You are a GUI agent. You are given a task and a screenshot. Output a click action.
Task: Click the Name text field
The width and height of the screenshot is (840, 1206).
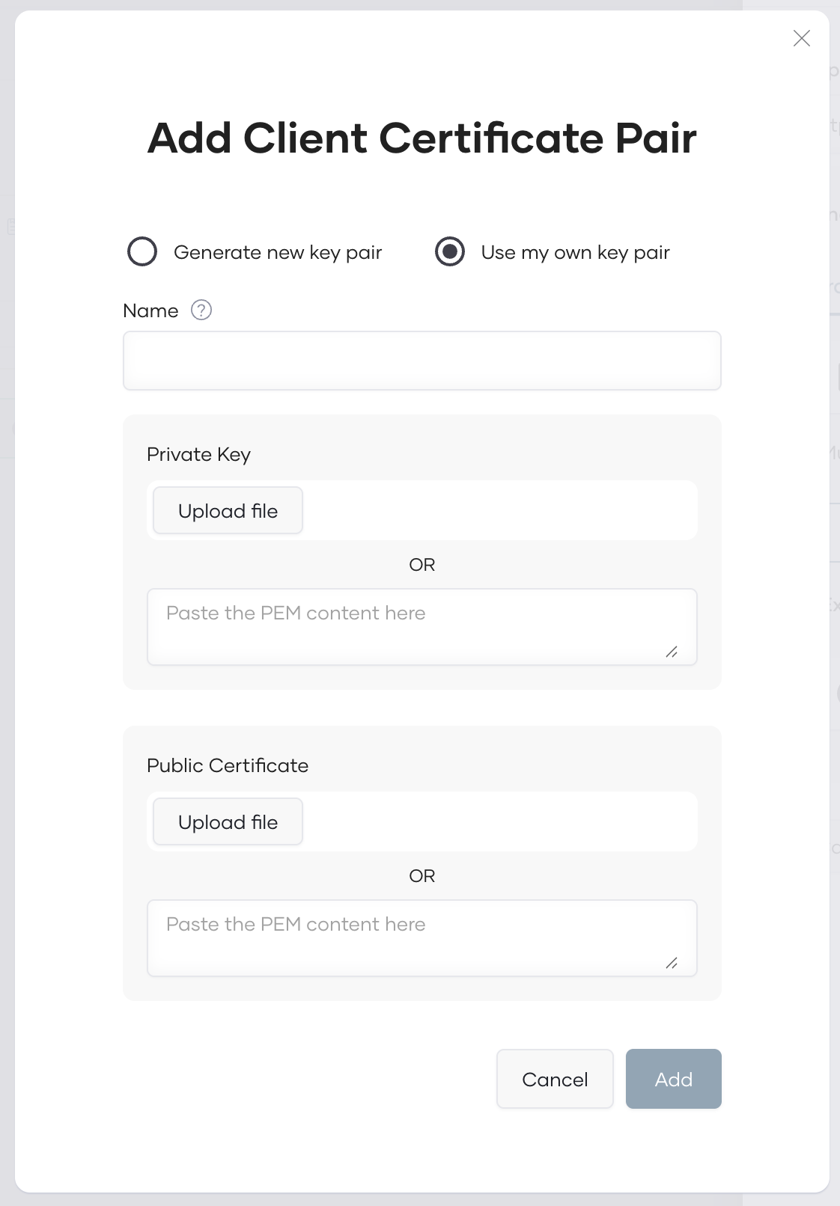[421, 361]
